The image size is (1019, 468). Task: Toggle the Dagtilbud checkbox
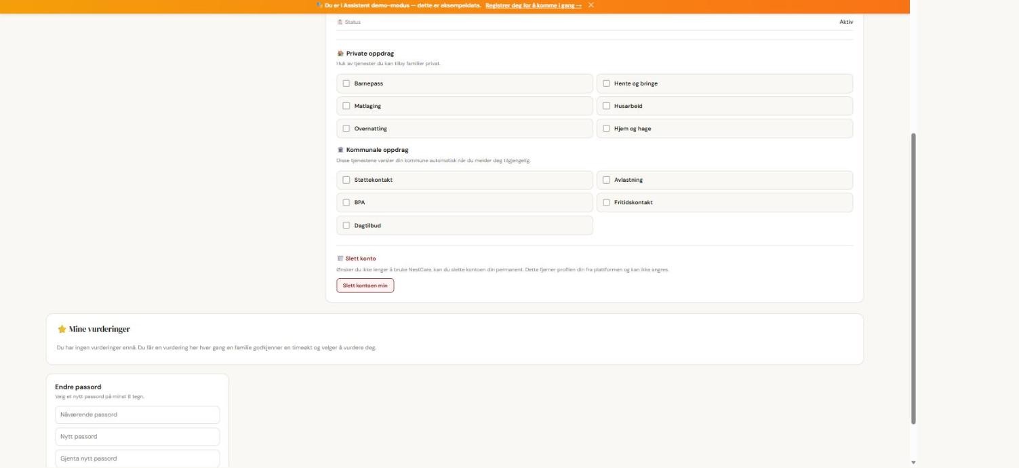pyautogui.click(x=346, y=225)
